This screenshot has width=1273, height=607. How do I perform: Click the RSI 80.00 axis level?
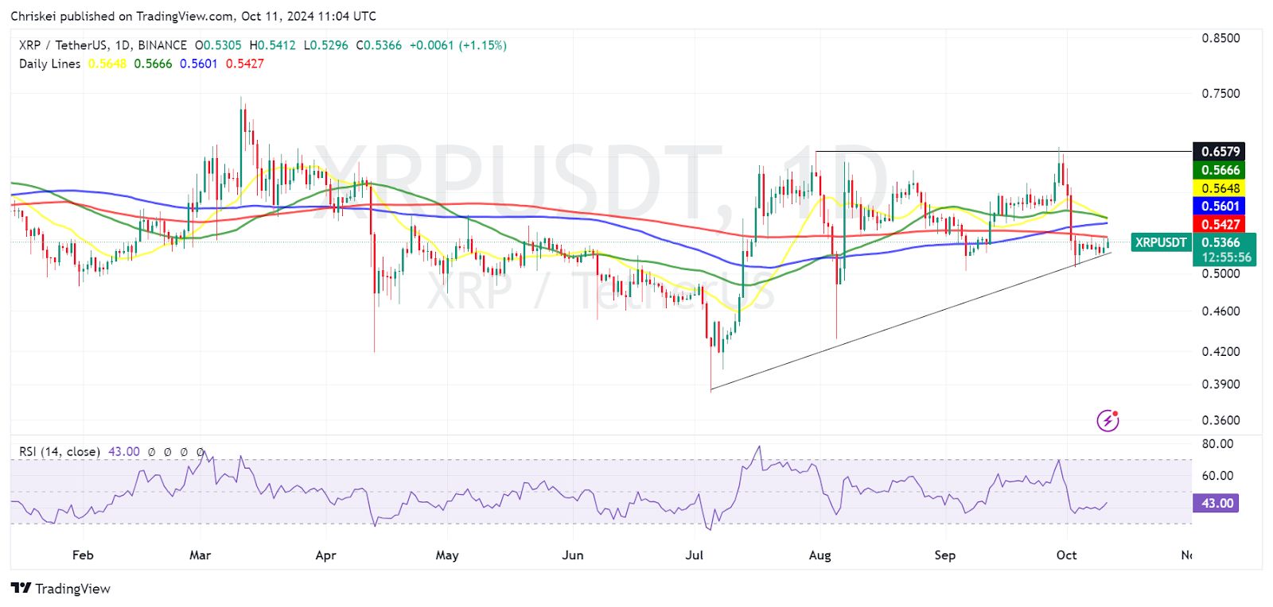tap(1217, 443)
